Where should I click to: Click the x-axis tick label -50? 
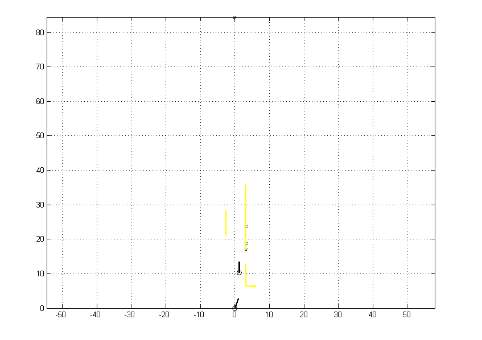tap(61, 314)
